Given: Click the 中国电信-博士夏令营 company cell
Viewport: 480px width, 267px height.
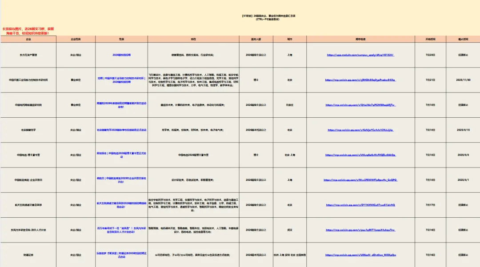Looking at the screenshot, I should tap(28, 155).
